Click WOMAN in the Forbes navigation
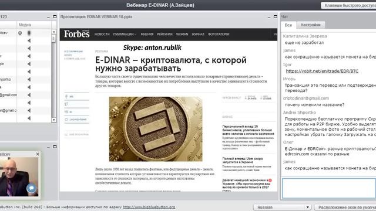Screen dimensions: 376x211 (x=182, y=34)
